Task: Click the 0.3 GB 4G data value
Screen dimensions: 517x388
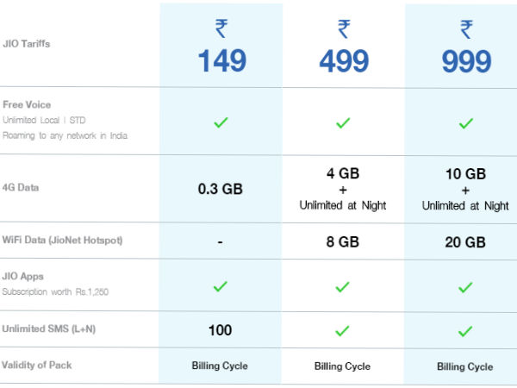Action: [221, 189]
